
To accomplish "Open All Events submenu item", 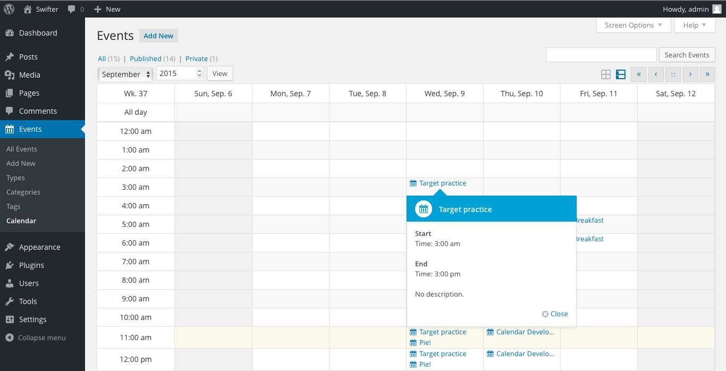I will [x=22, y=149].
